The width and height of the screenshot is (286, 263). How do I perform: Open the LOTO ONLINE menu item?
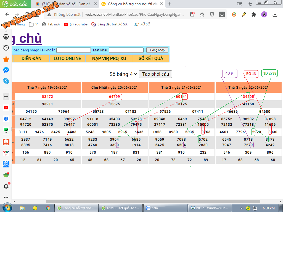pos(67,58)
